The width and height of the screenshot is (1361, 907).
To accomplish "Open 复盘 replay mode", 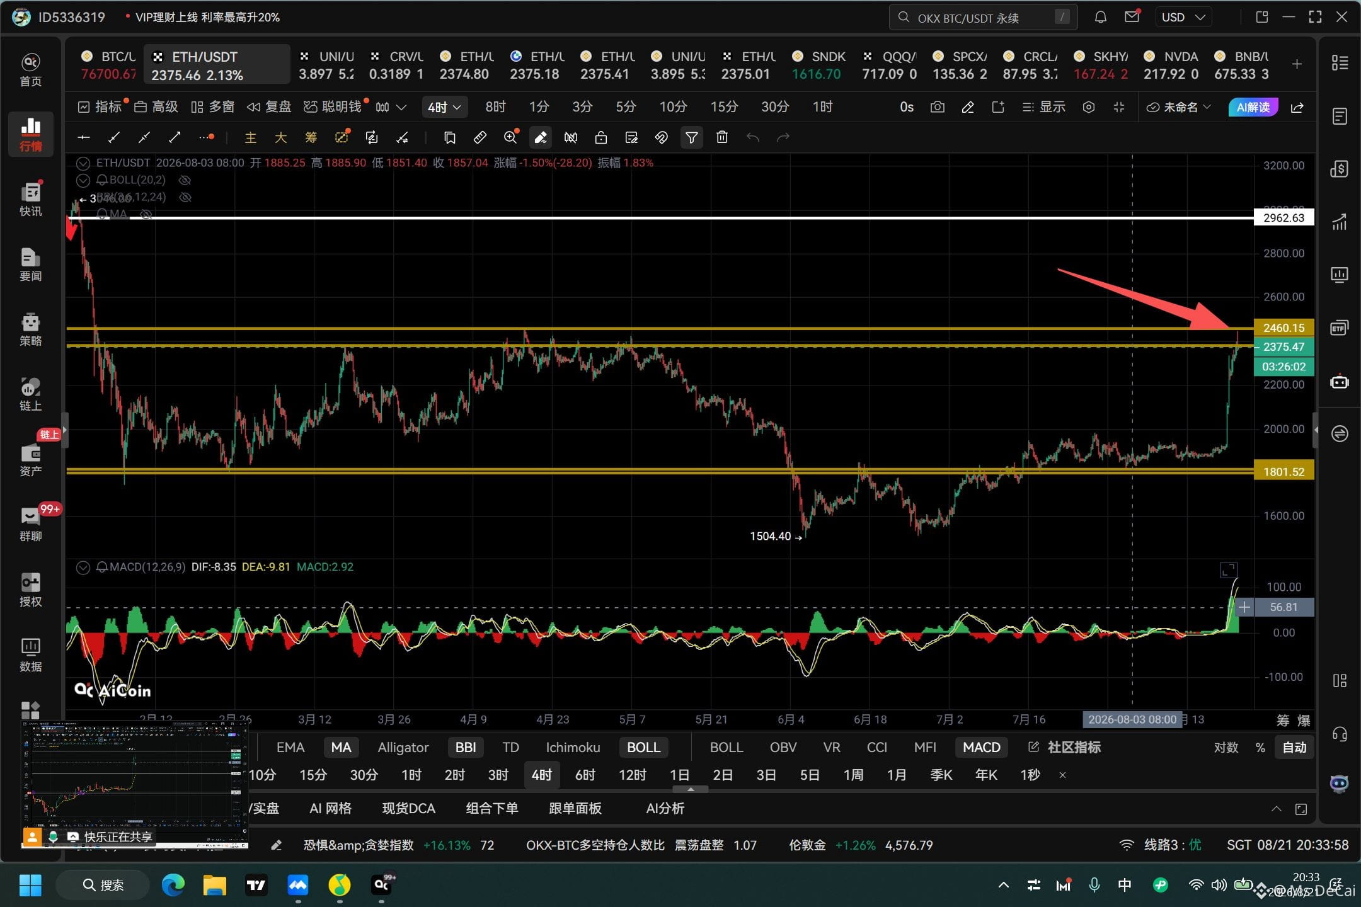I will coord(269,107).
